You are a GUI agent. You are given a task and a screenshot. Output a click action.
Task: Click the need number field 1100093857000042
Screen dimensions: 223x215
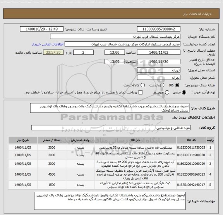pyautogui.click(x=159, y=29)
